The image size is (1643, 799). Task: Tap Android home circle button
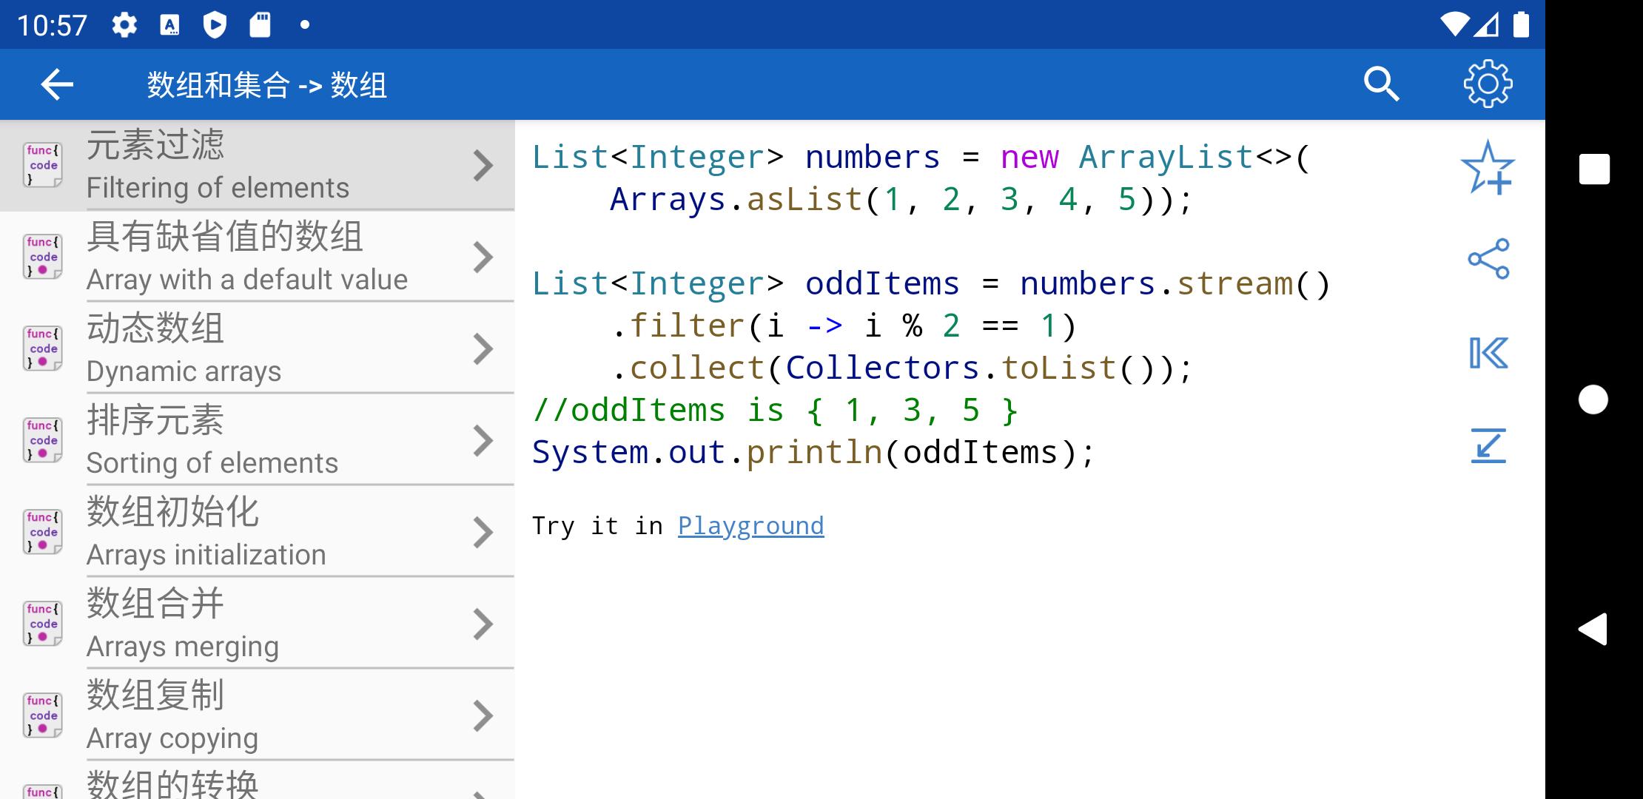click(x=1593, y=399)
